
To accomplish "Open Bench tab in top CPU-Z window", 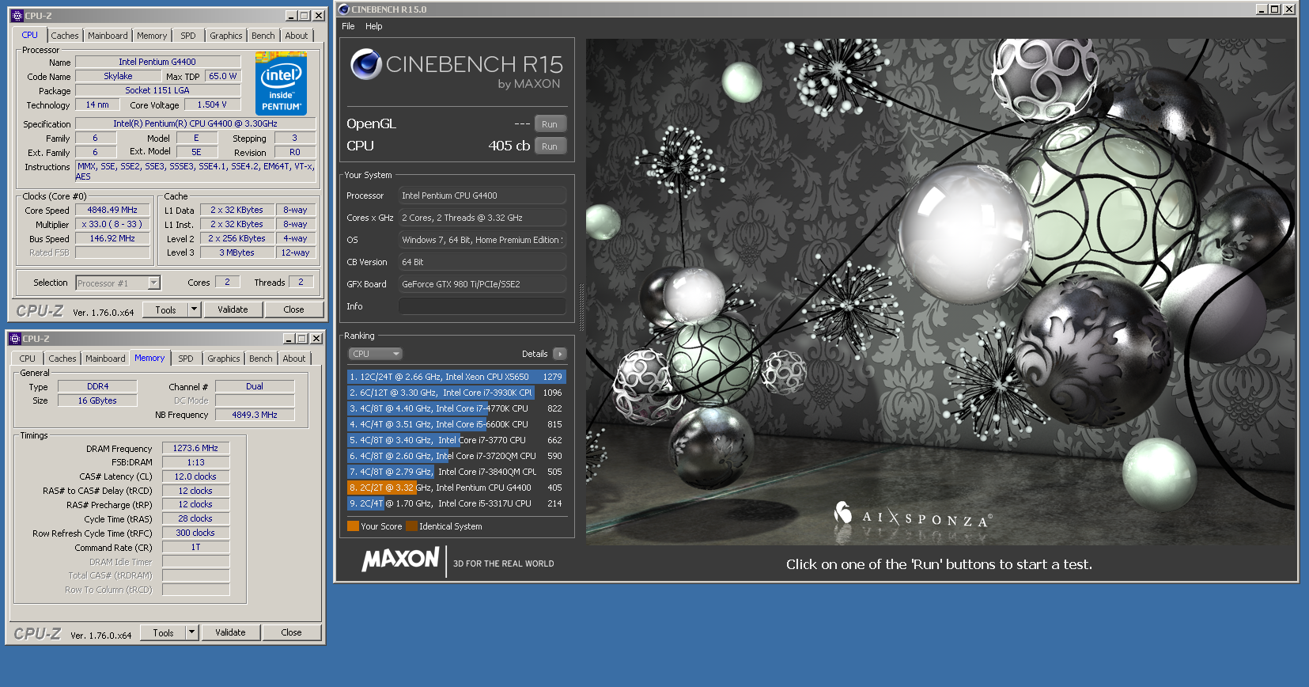I will click(263, 36).
